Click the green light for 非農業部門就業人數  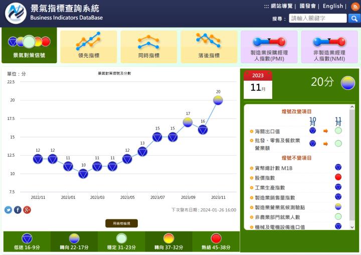point(338,216)
